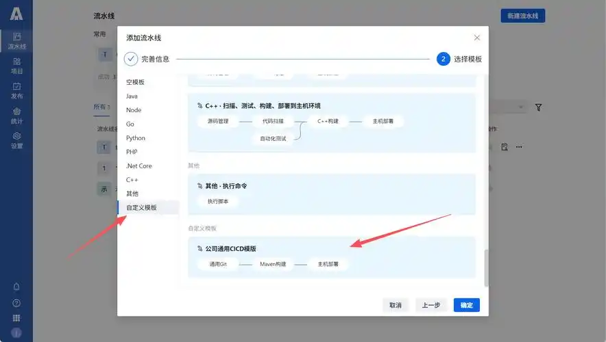Click the user avatar at sidebar bottom
The width and height of the screenshot is (606, 342).
point(16,332)
